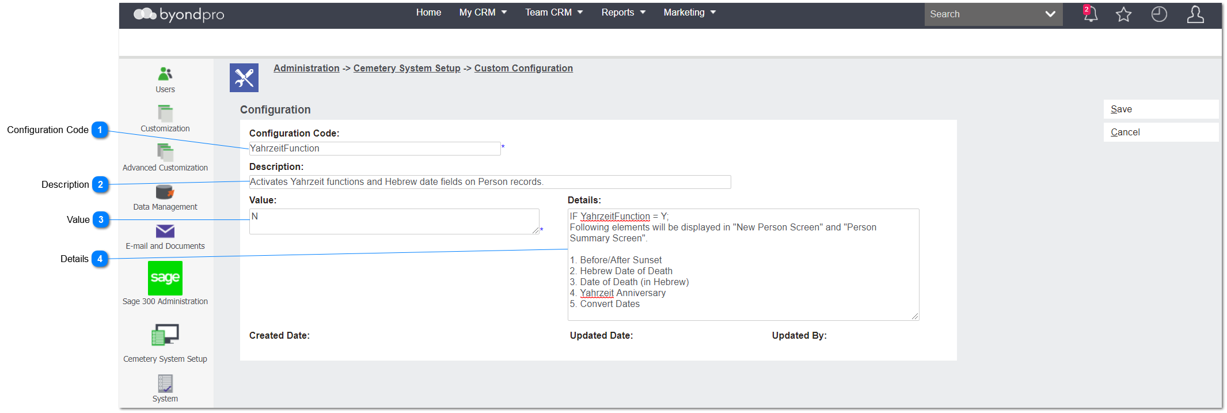This screenshot has width=1227, height=413.
Task: Open Sage 300 Administration green icon
Action: tap(165, 278)
